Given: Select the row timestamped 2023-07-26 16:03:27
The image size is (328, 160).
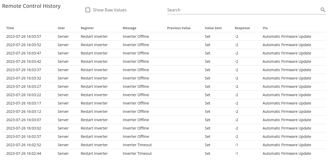Looking at the screenshot, I should pyautogui.click(x=164, y=87).
